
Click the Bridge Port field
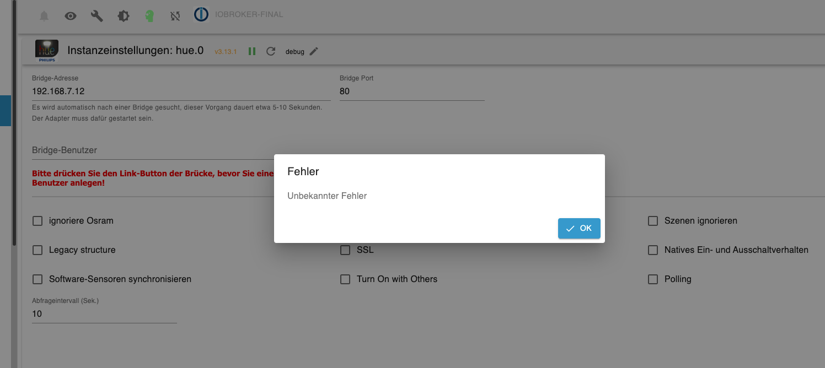click(411, 91)
